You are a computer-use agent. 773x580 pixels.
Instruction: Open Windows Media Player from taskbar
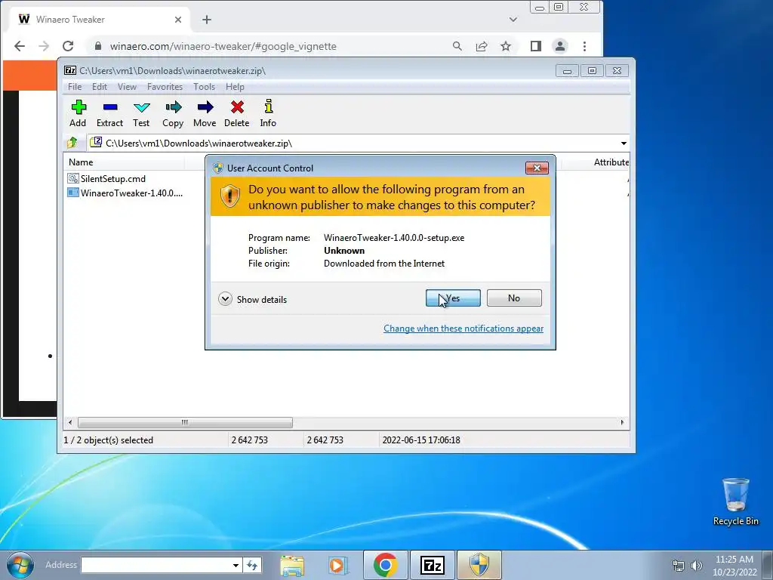pos(337,565)
